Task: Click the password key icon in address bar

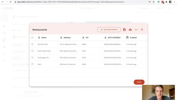Action: 150,2
